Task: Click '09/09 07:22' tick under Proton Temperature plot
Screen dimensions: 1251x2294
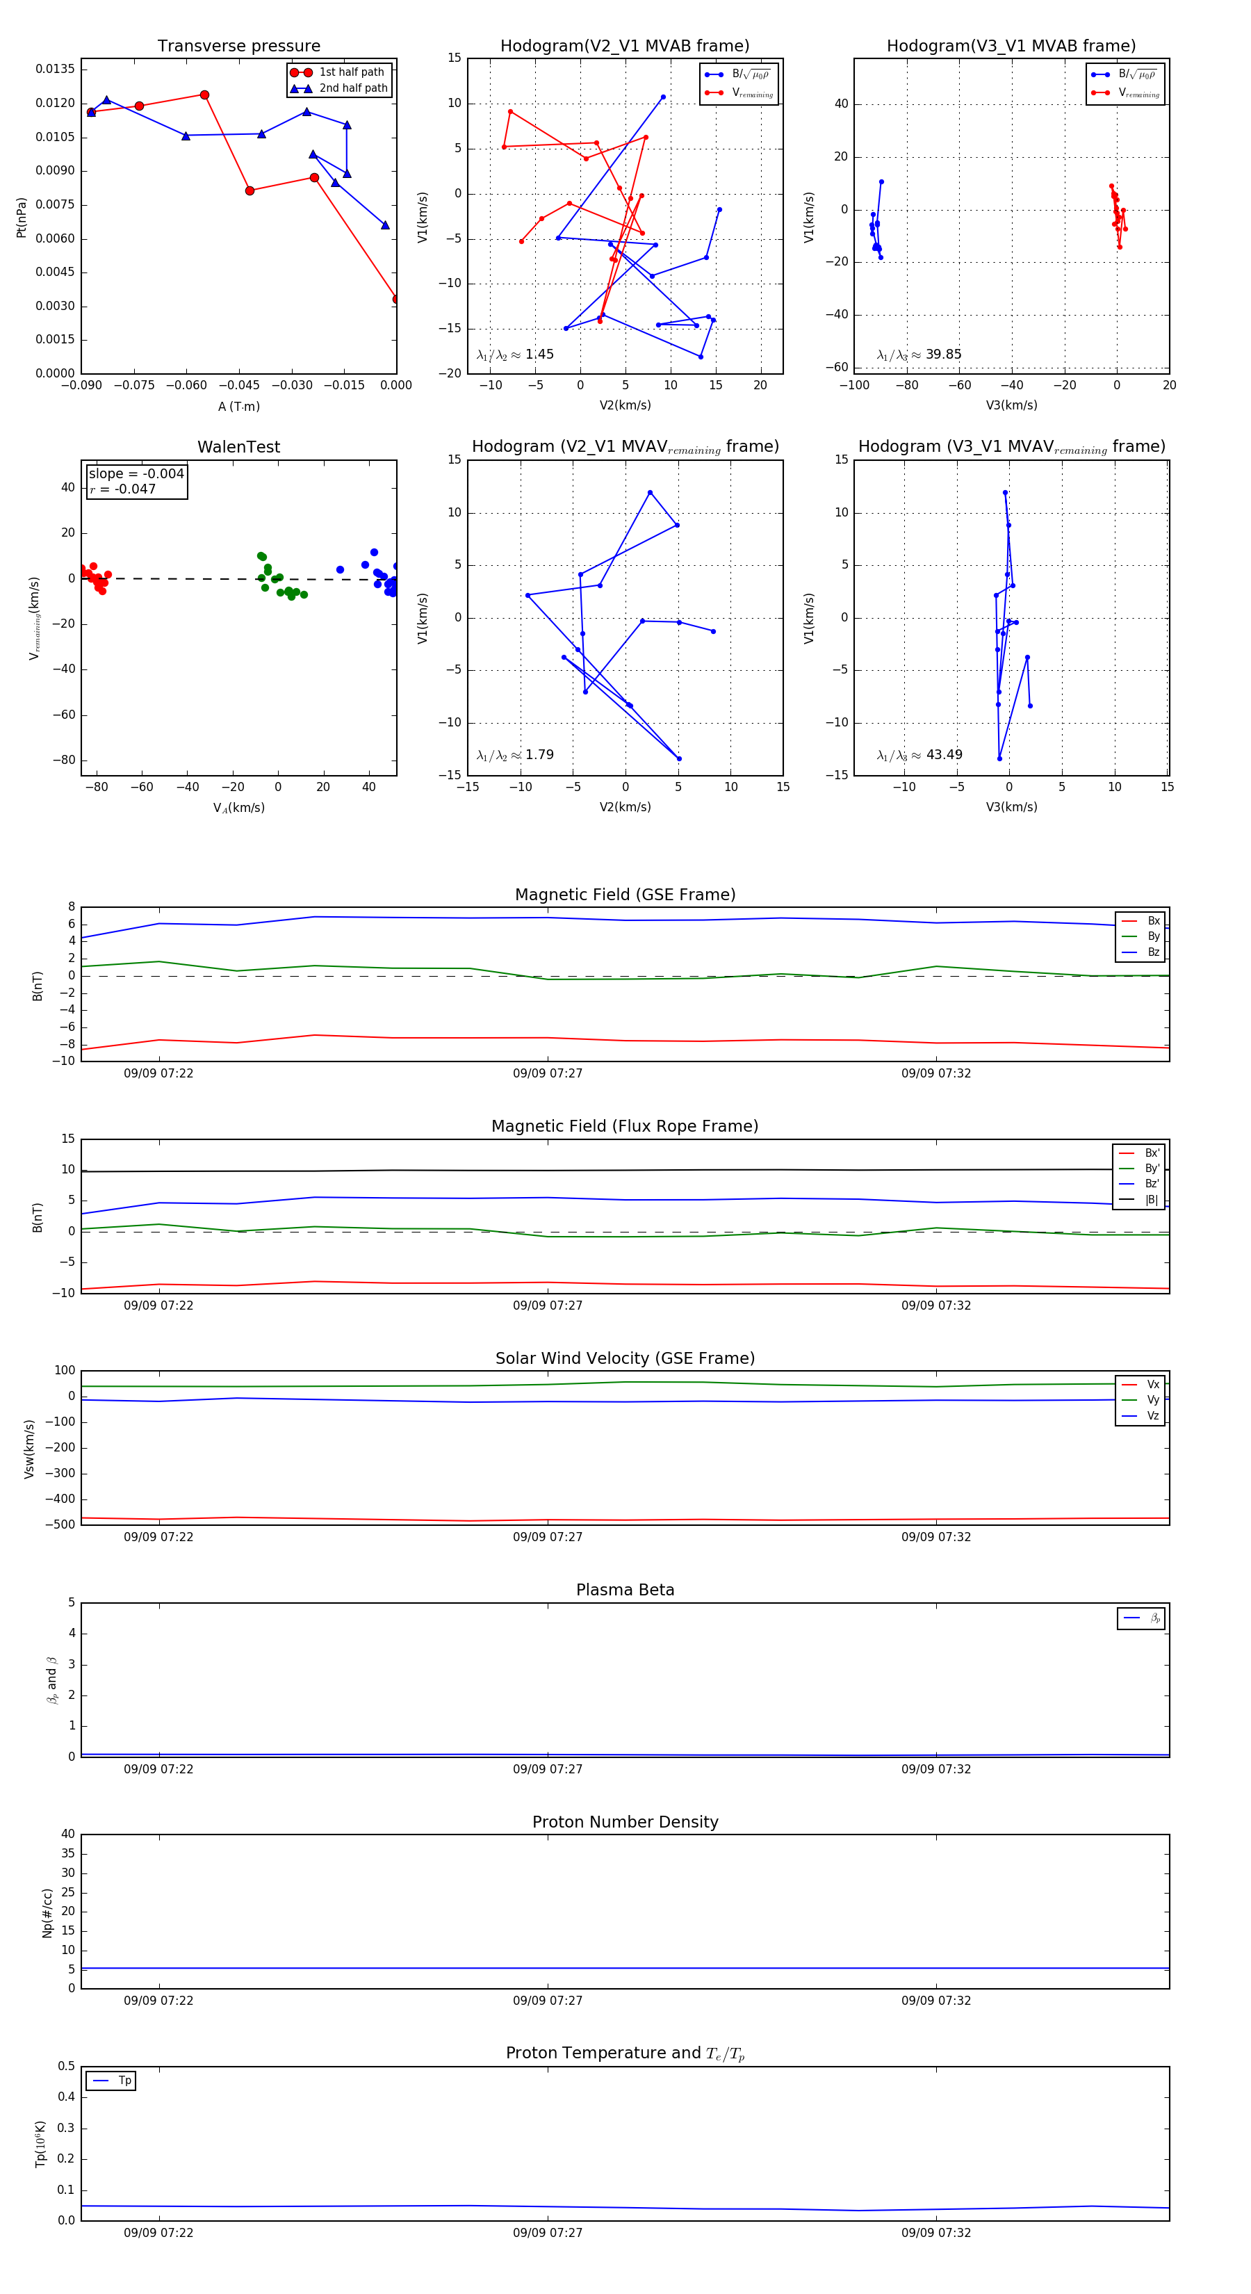Action: [158, 2234]
